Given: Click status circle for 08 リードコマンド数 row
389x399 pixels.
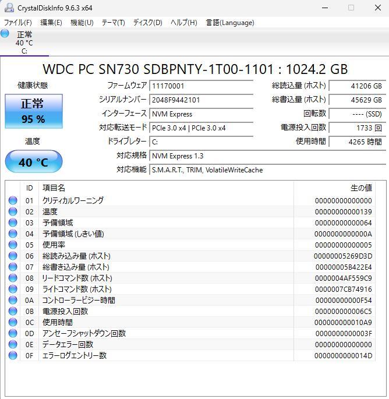Looking at the screenshot, I should [13, 278].
